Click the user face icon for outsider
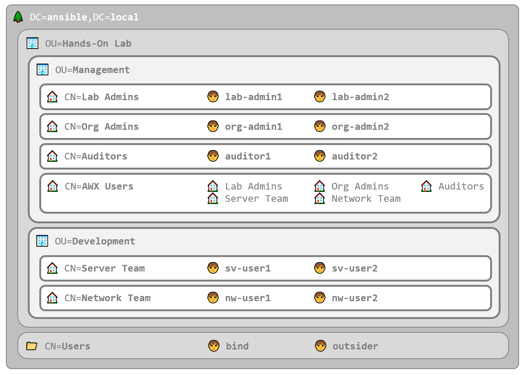 point(320,346)
